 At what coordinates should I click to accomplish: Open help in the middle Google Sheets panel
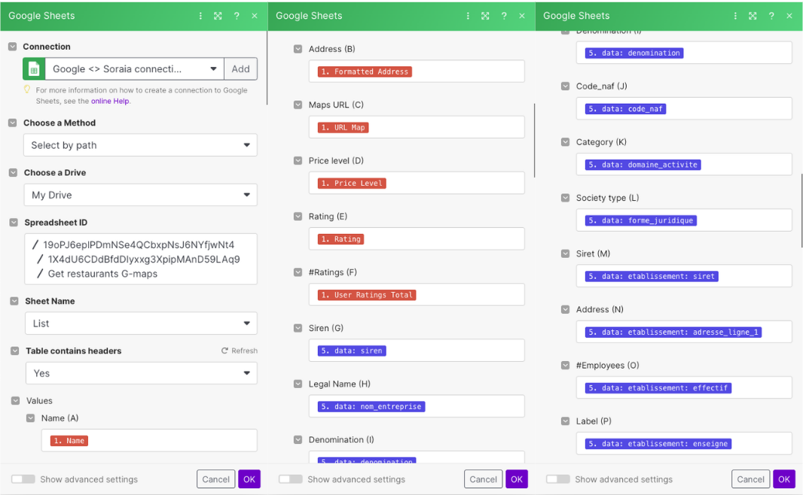point(504,16)
